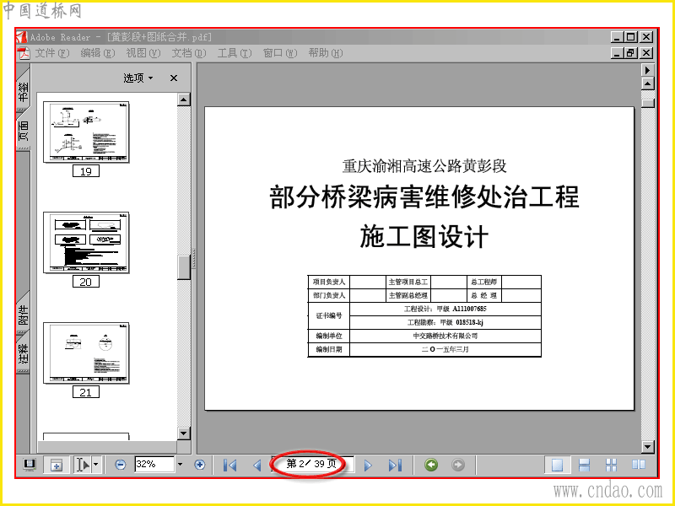Click the 32% zoom input field

click(154, 464)
